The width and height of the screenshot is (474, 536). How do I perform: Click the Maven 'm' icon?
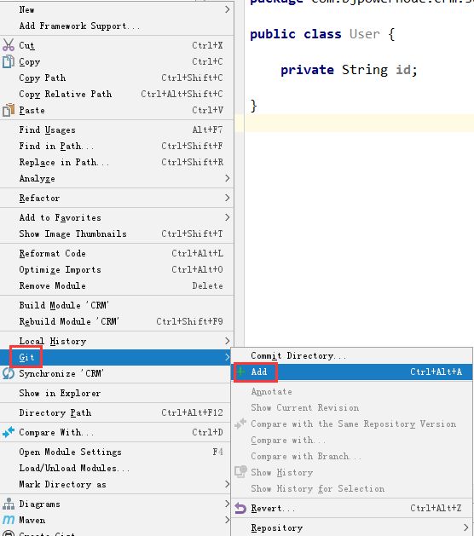9,520
